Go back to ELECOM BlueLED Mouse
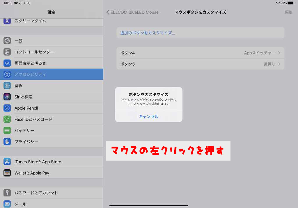 [x=132, y=12]
